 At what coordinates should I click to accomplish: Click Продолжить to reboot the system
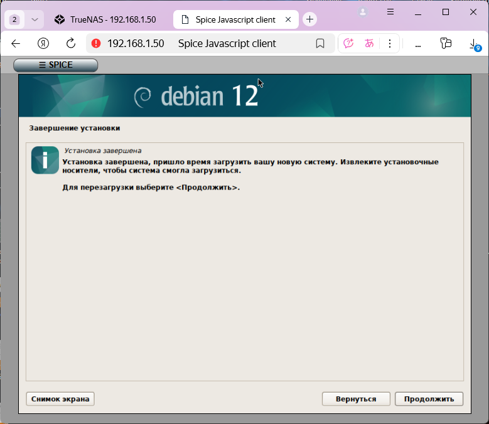click(429, 399)
